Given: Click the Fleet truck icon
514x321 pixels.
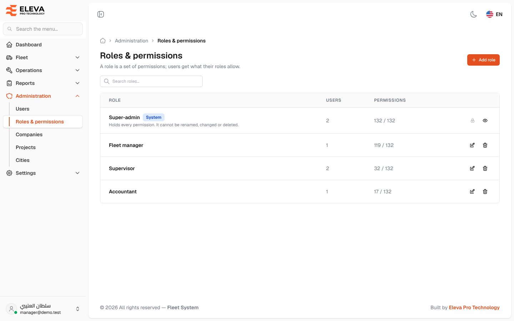Looking at the screenshot, I should (9, 57).
